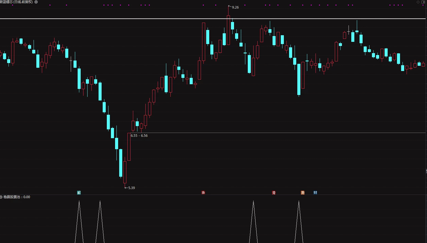Click the stock title 蔚蓝锂芯(日线.前复权)

pyautogui.click(x=17, y=2)
